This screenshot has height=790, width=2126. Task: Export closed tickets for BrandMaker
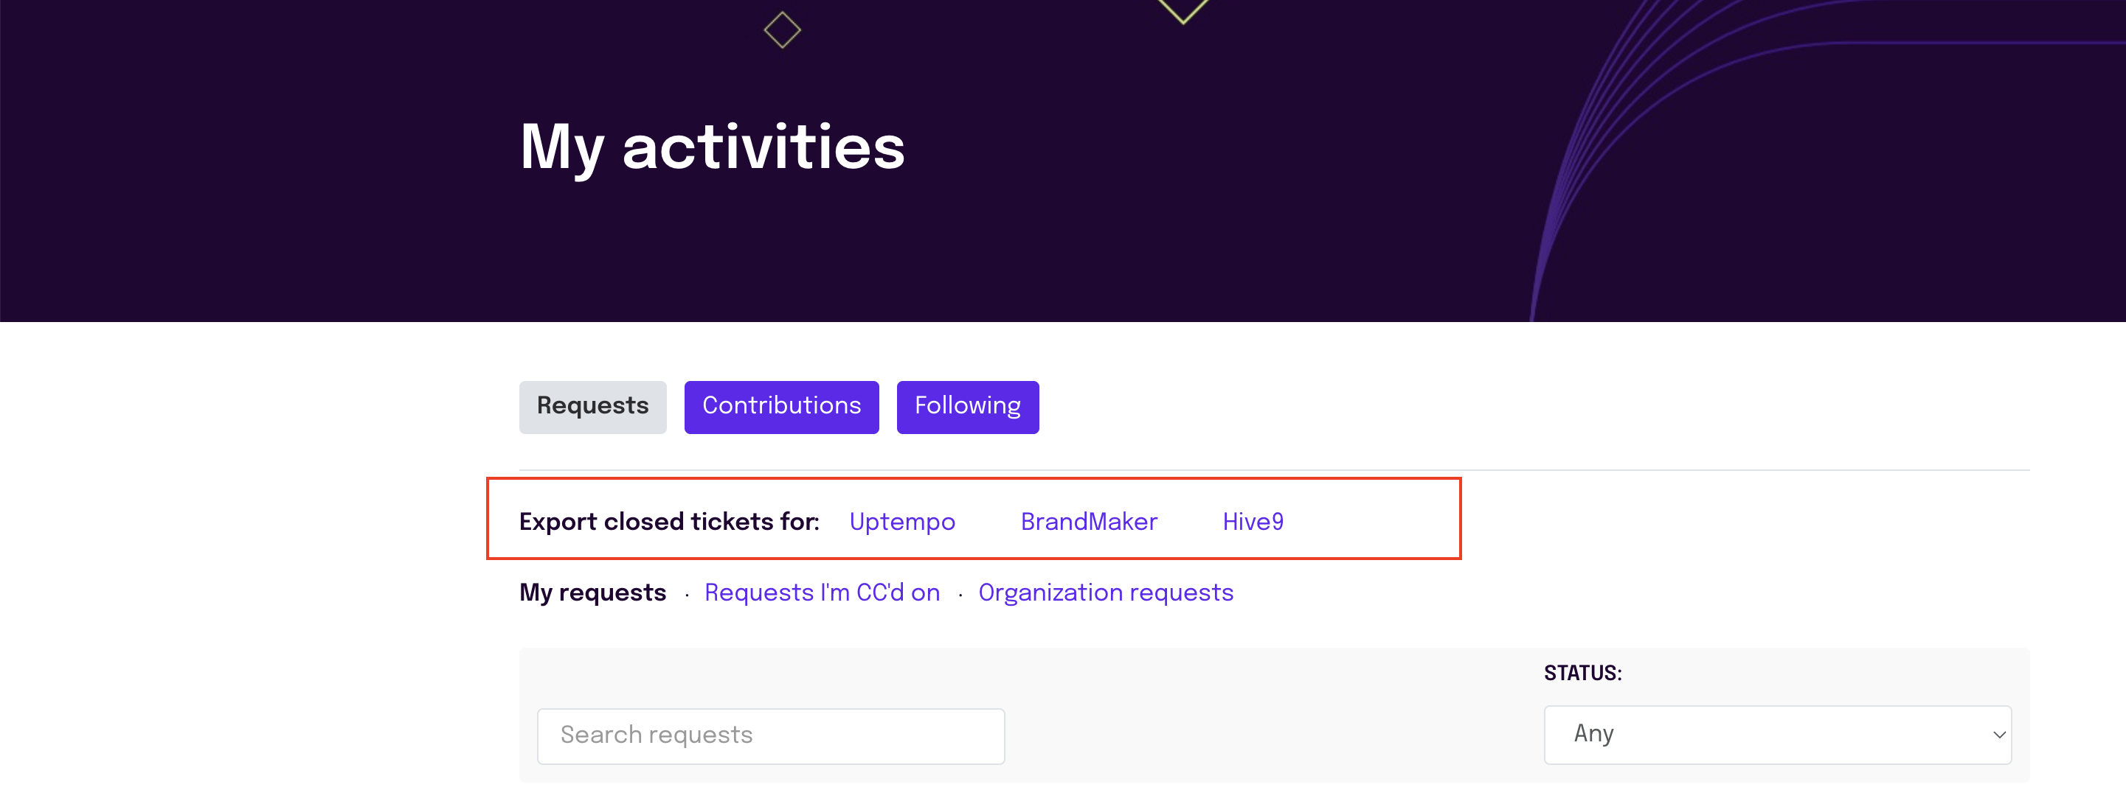click(1089, 521)
